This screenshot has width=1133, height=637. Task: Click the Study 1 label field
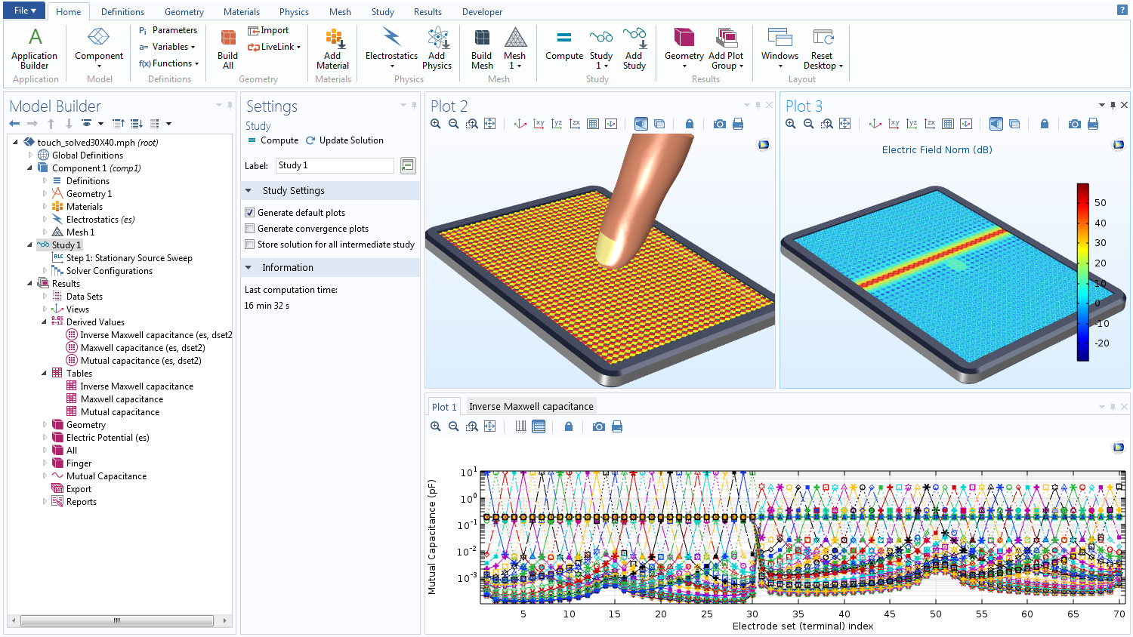pos(334,165)
